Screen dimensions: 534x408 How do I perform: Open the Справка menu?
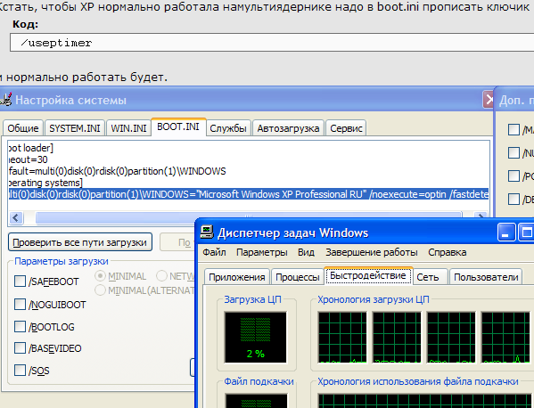(448, 252)
